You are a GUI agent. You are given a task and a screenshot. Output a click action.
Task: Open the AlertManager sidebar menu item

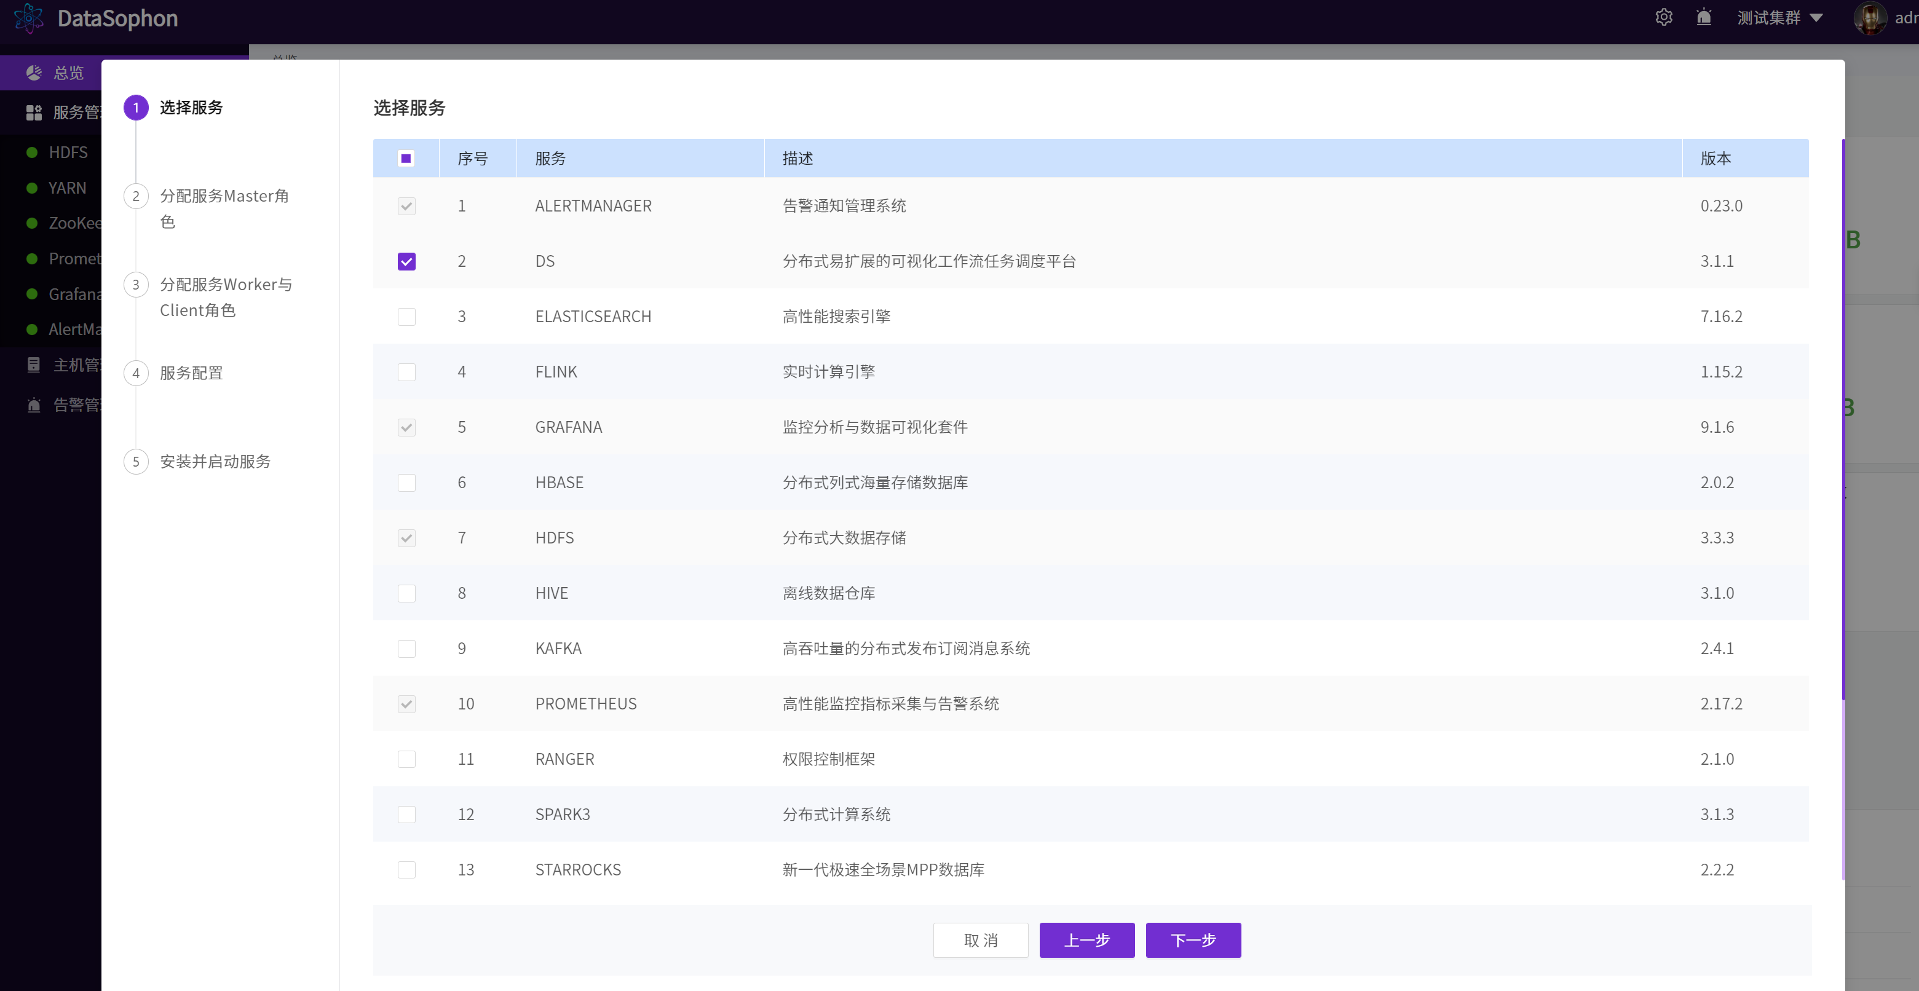pyautogui.click(x=74, y=329)
